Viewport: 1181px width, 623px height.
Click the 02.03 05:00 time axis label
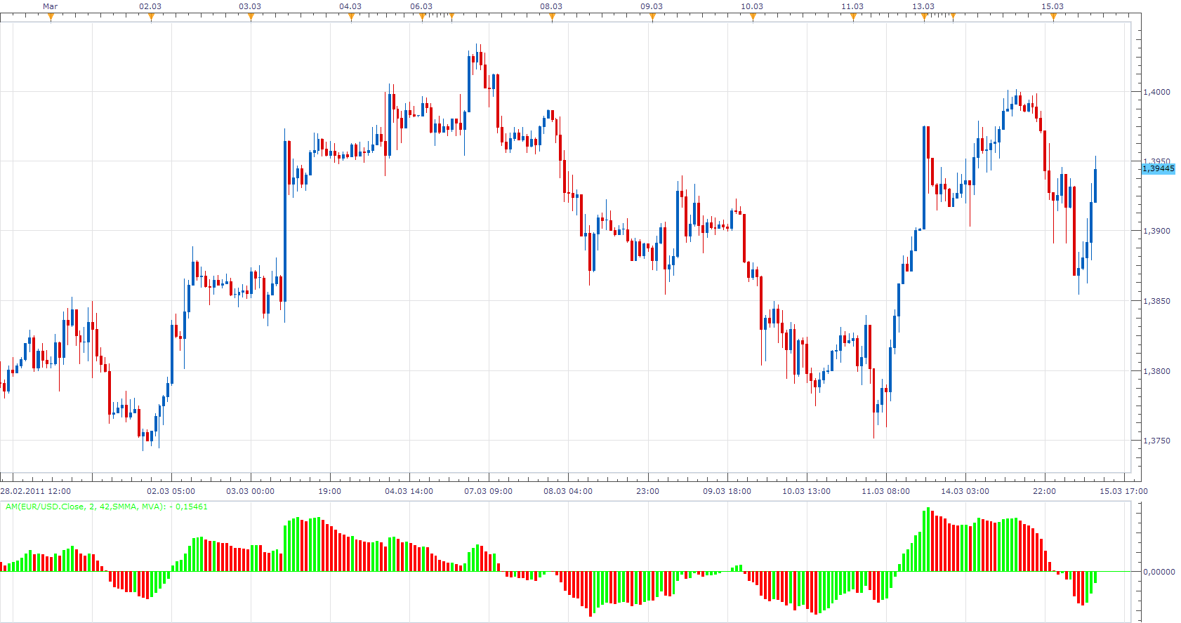click(x=171, y=491)
